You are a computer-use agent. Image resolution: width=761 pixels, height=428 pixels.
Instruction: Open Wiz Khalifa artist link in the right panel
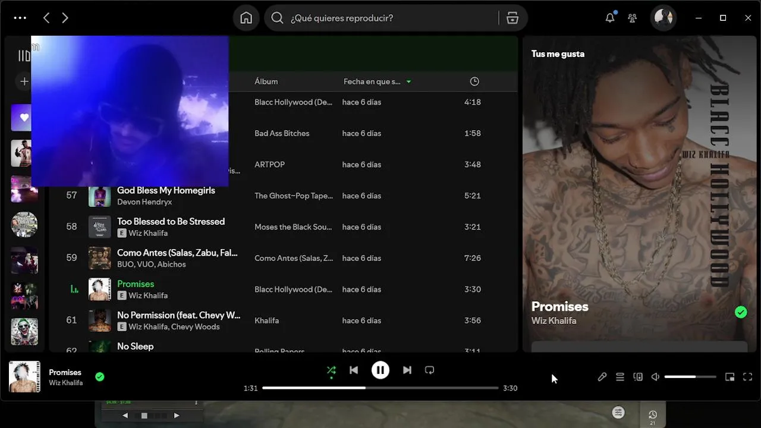554,321
